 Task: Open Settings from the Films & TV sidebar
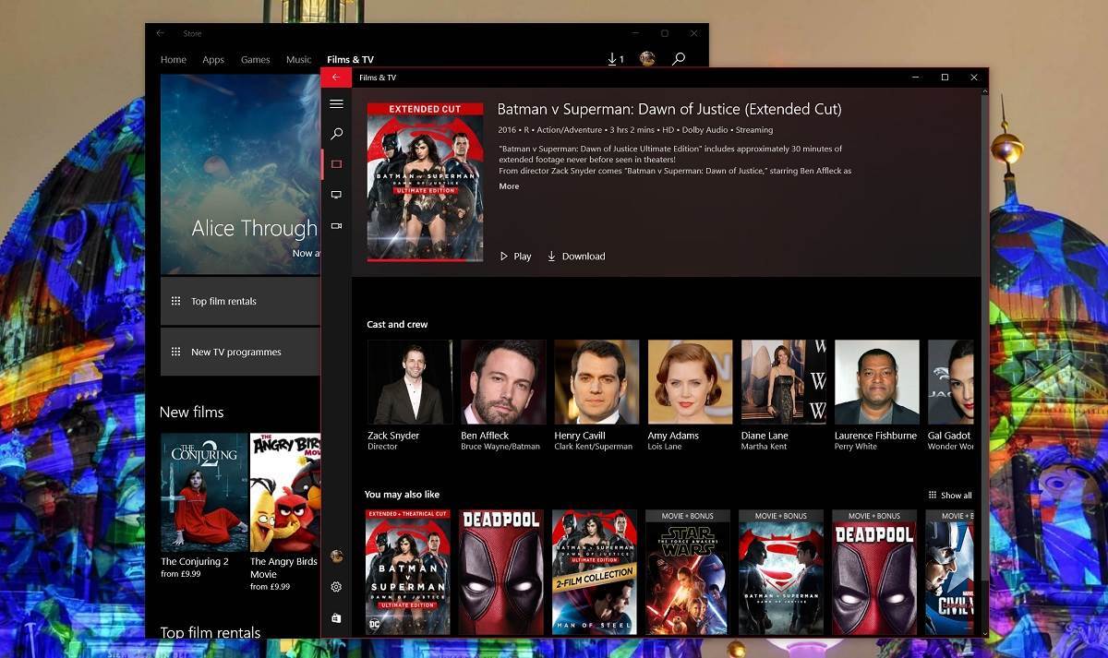pyautogui.click(x=336, y=587)
